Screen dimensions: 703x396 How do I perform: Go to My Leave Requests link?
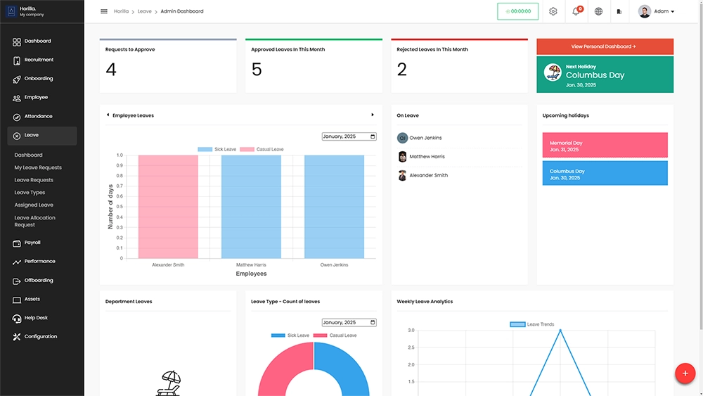38,167
